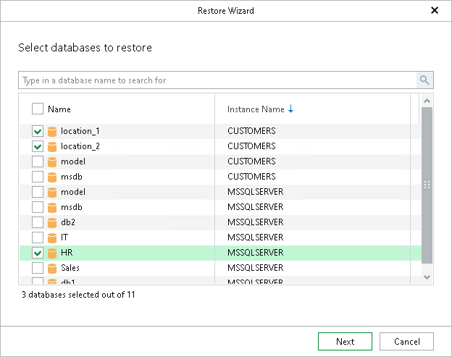Click the Instance Name sort arrow
452x357 pixels.
pyautogui.click(x=291, y=109)
